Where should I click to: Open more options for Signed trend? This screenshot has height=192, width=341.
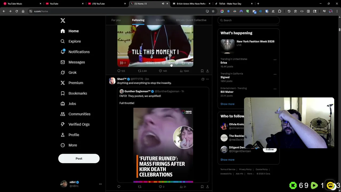point(275,74)
